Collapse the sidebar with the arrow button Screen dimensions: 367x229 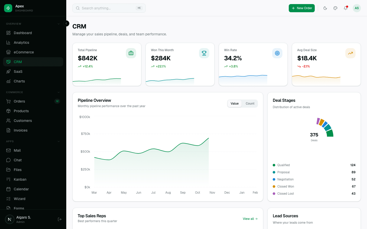(x=66, y=23)
